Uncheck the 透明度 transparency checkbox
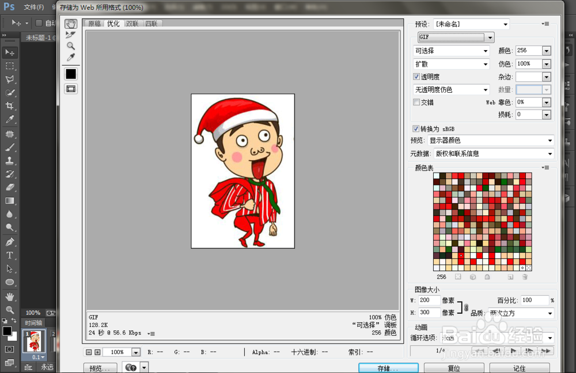 click(x=416, y=77)
